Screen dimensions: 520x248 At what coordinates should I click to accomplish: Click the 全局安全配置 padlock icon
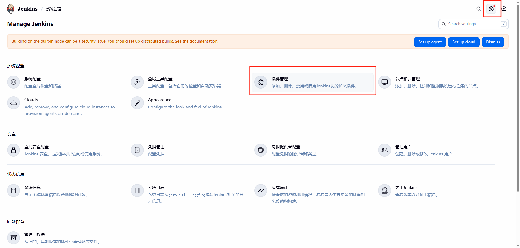(x=14, y=150)
